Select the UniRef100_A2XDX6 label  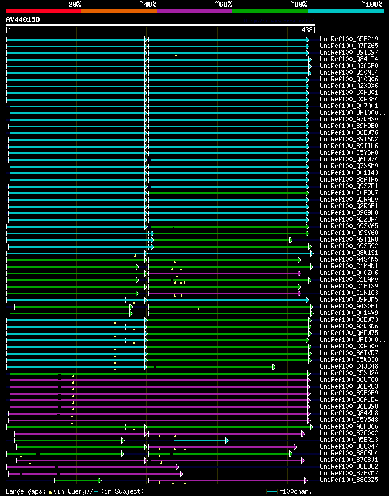tap(349, 86)
